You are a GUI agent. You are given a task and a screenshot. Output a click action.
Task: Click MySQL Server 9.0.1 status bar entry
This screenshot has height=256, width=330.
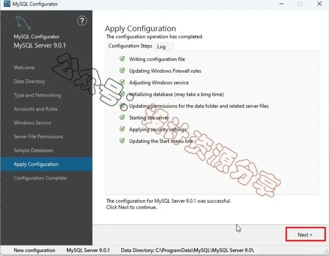pos(88,250)
